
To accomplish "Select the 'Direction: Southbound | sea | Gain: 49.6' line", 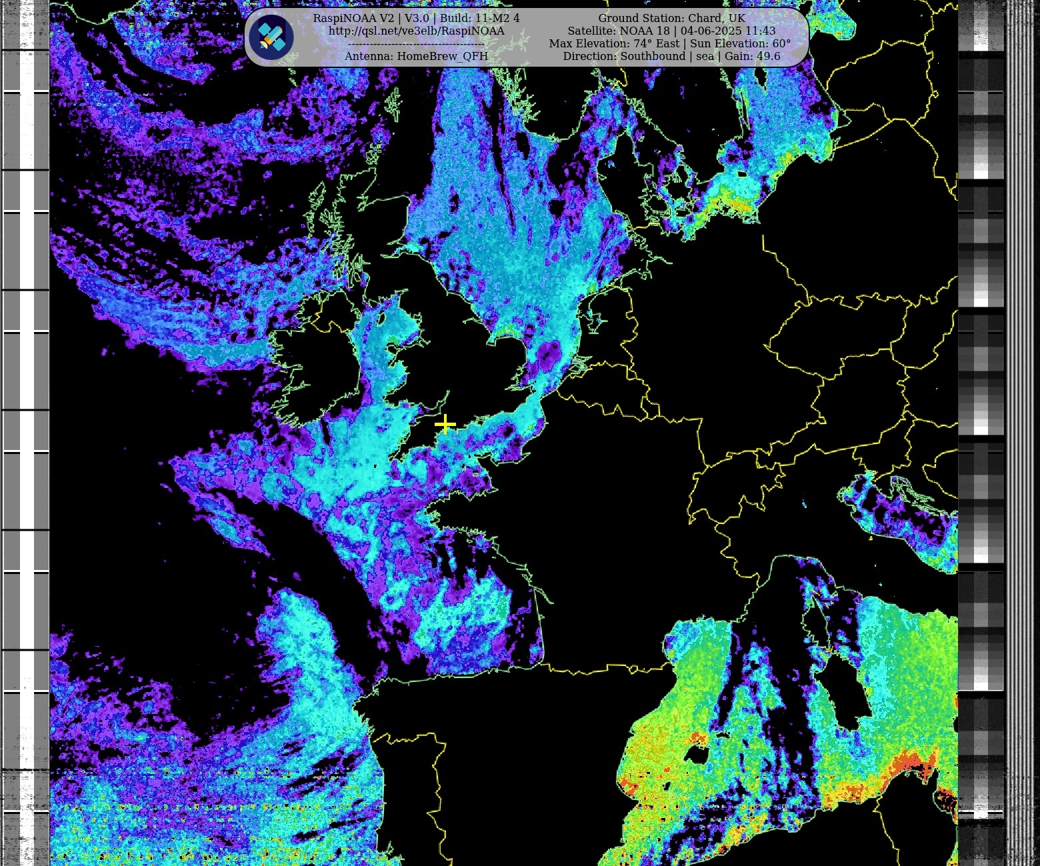I will (x=671, y=57).
